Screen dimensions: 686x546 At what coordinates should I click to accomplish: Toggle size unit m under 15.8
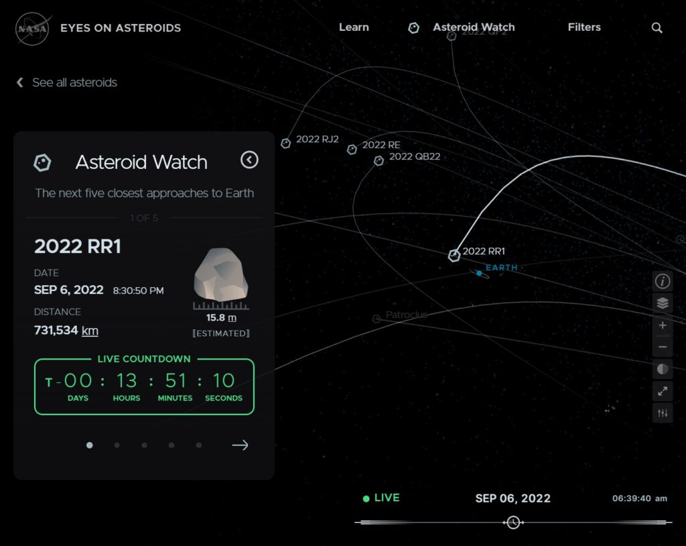(232, 318)
